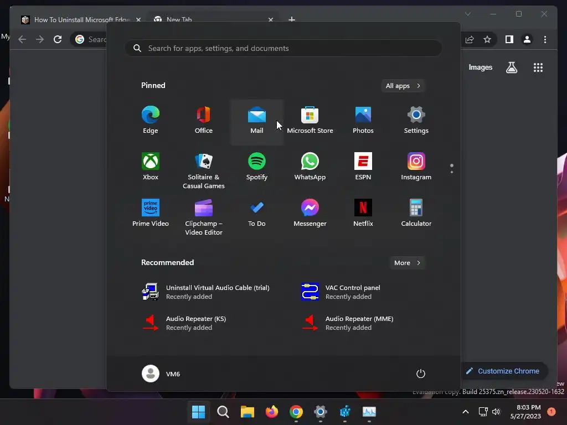Open Chrome profile avatar menu
Image resolution: width=567 pixels, height=425 pixels.
(527, 39)
